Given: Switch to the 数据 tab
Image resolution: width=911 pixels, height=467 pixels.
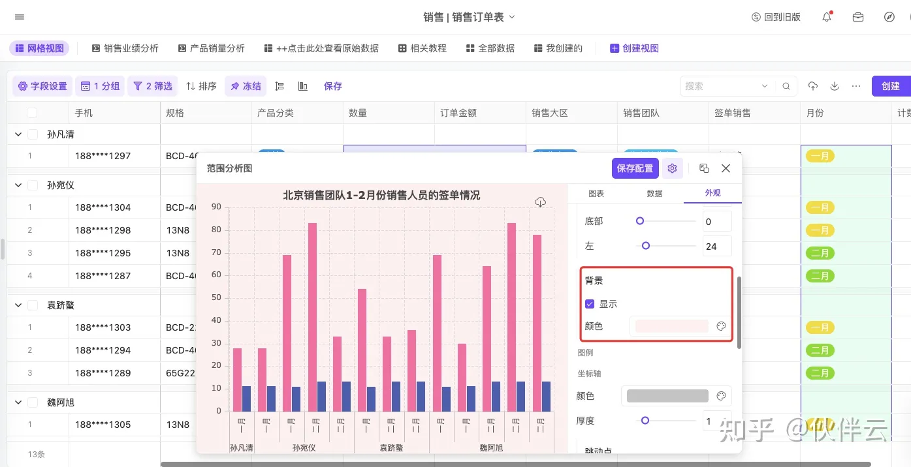Looking at the screenshot, I should (654, 193).
